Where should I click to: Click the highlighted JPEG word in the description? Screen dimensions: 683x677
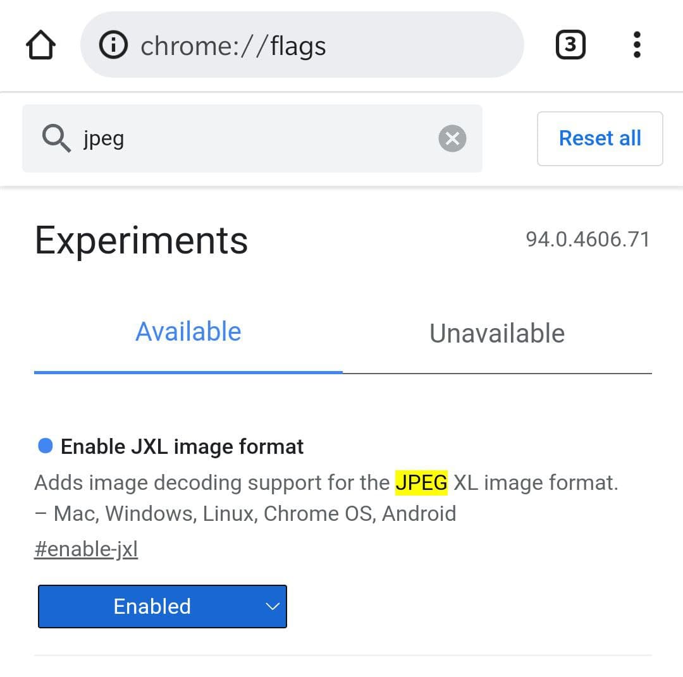pos(421,483)
